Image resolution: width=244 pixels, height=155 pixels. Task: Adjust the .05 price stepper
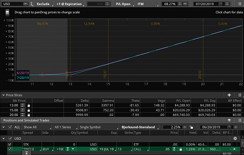click(x=174, y=149)
